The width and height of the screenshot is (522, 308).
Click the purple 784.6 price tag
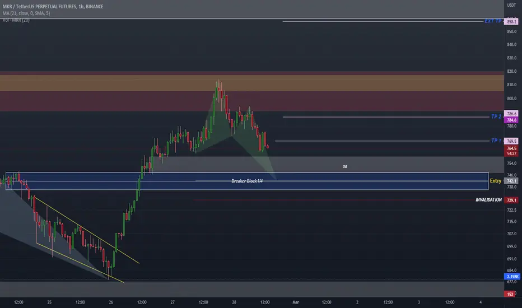tap(512, 120)
